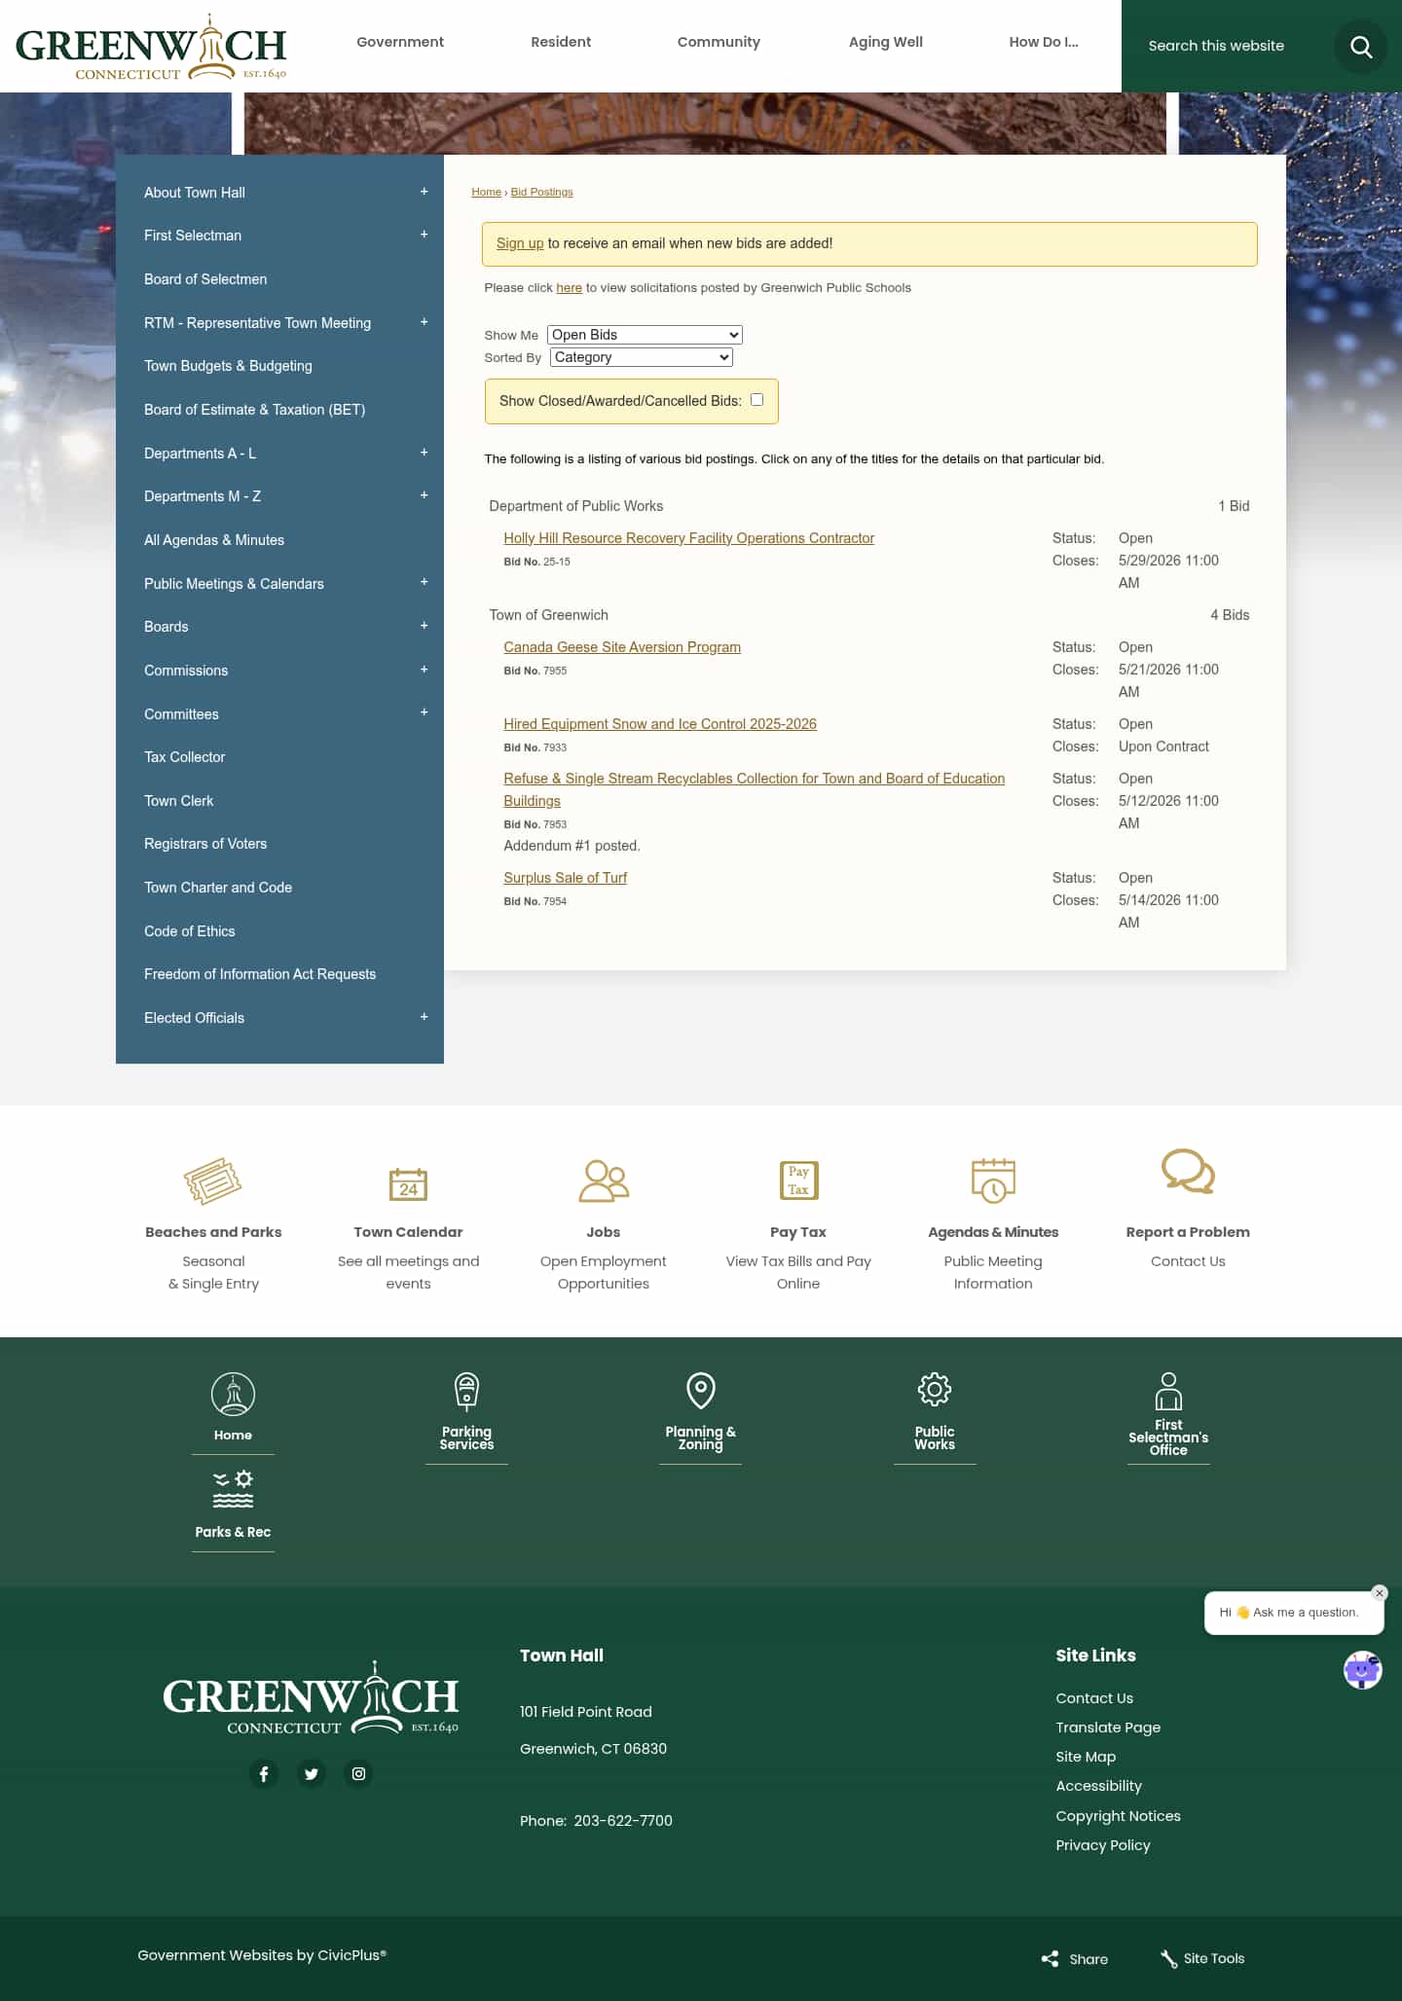Click the Jobs people icon
Viewport: 1402px width, 2001px height.
[x=604, y=1181]
